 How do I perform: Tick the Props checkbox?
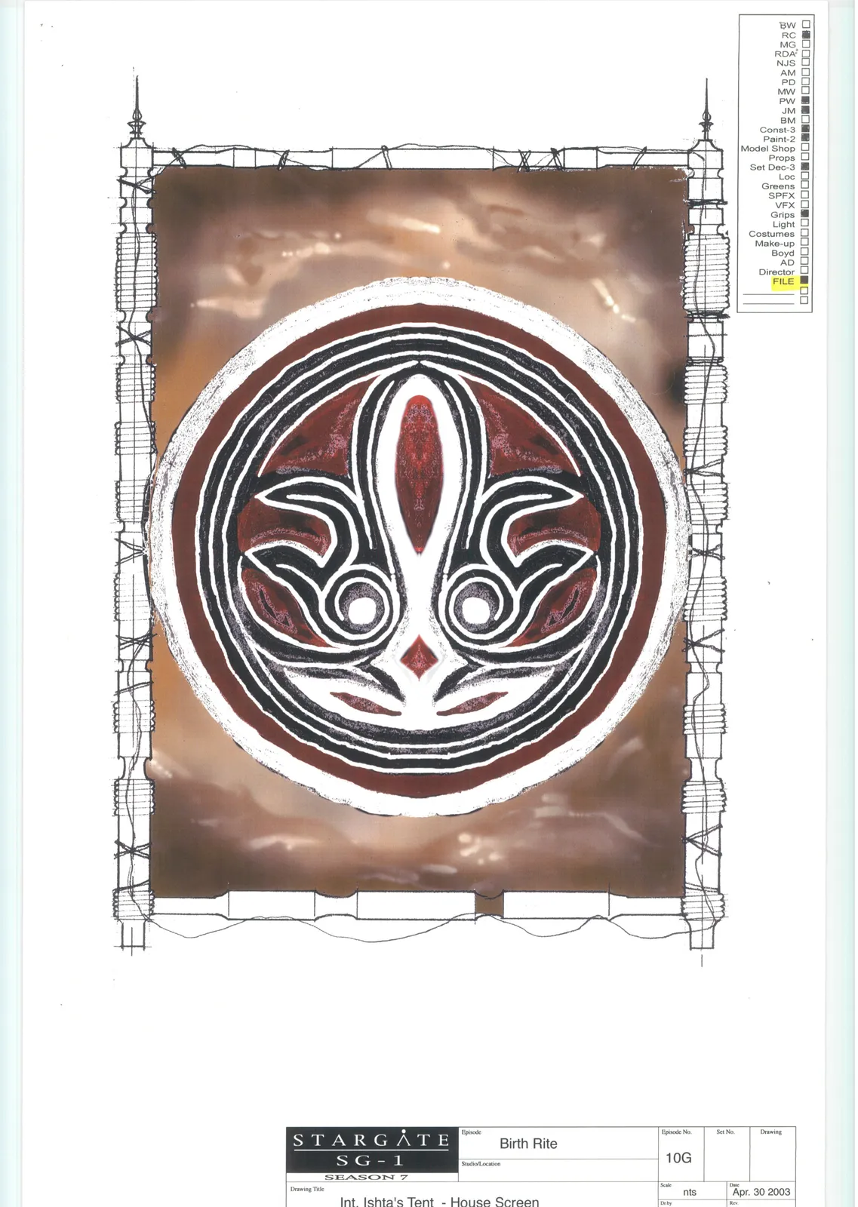click(806, 157)
